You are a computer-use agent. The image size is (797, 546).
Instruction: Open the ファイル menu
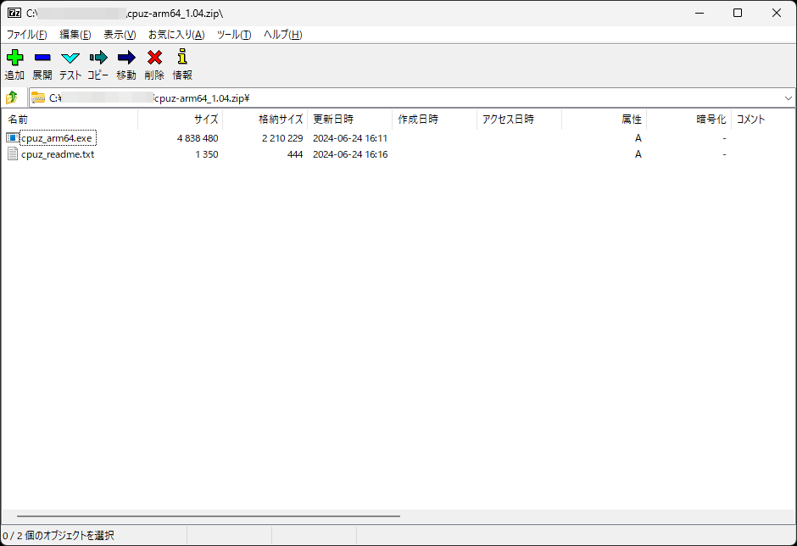pyautogui.click(x=26, y=34)
